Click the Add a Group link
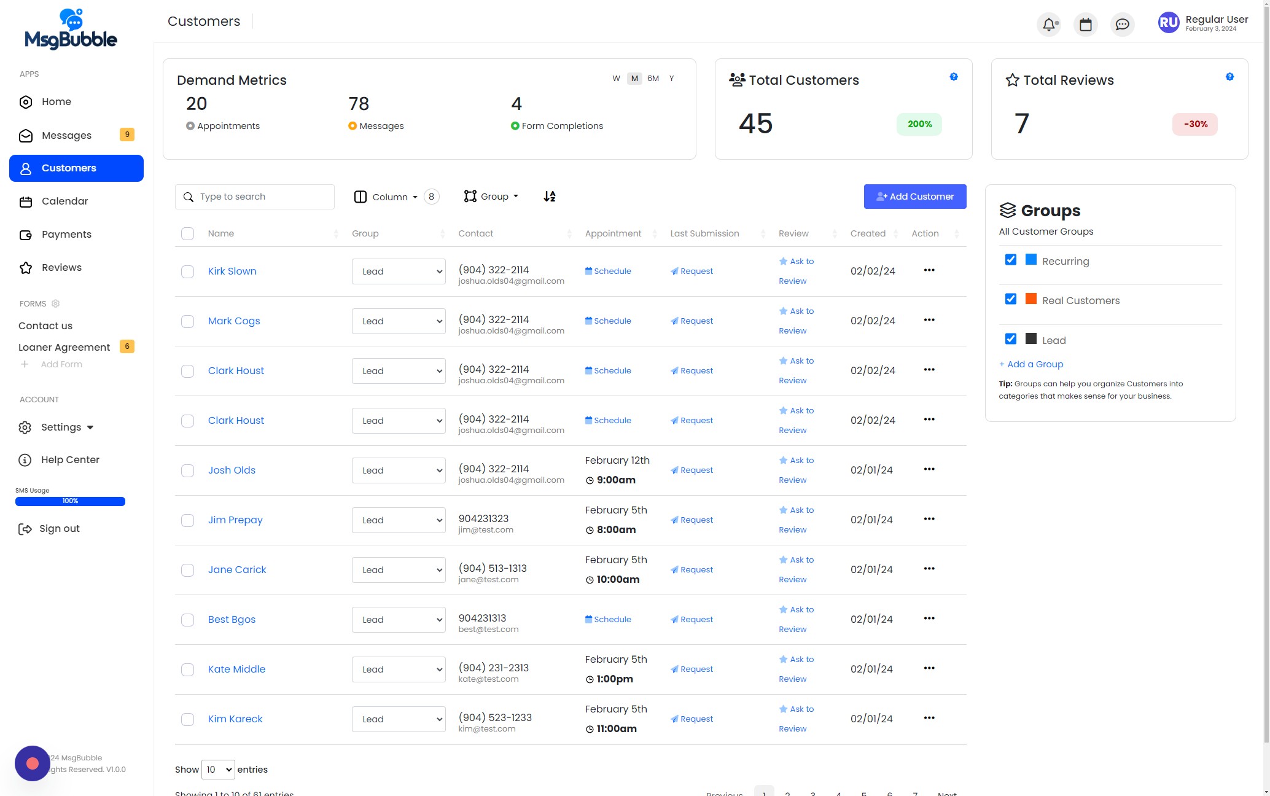 click(x=1031, y=364)
